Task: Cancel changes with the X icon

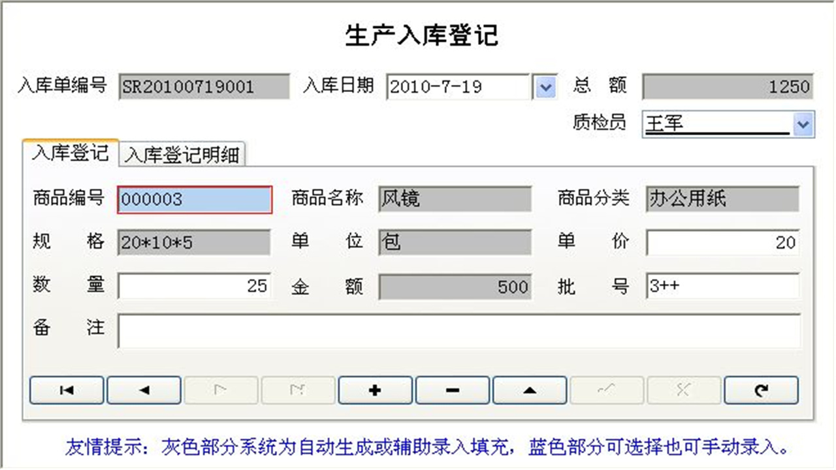Action: pos(683,390)
